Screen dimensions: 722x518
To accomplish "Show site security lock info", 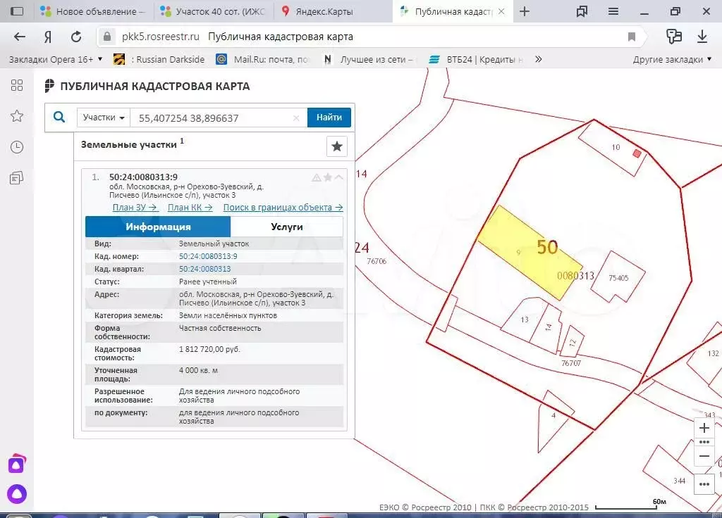I will pyautogui.click(x=107, y=37).
